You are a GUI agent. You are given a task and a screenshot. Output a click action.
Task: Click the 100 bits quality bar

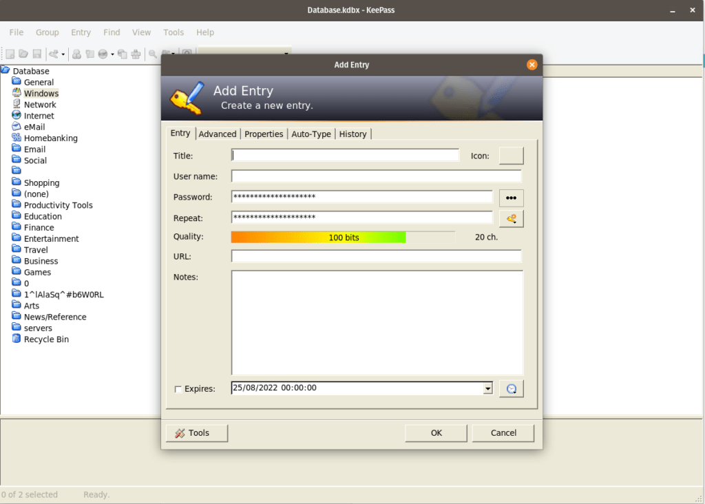click(x=344, y=238)
